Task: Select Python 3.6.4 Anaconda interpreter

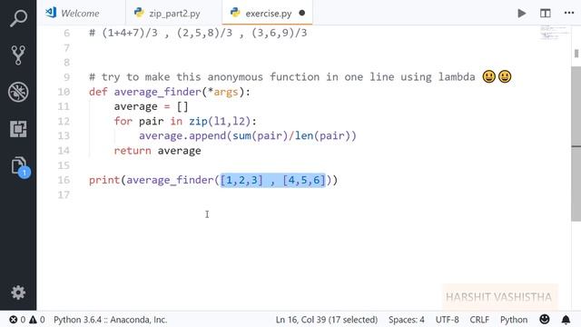Action: (x=110, y=320)
